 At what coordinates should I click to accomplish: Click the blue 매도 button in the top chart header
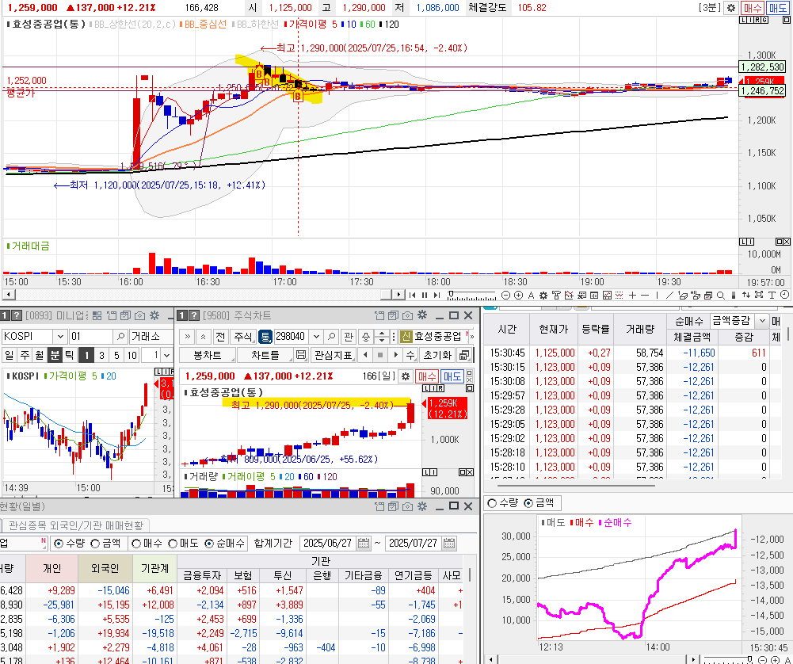pyautogui.click(x=777, y=8)
